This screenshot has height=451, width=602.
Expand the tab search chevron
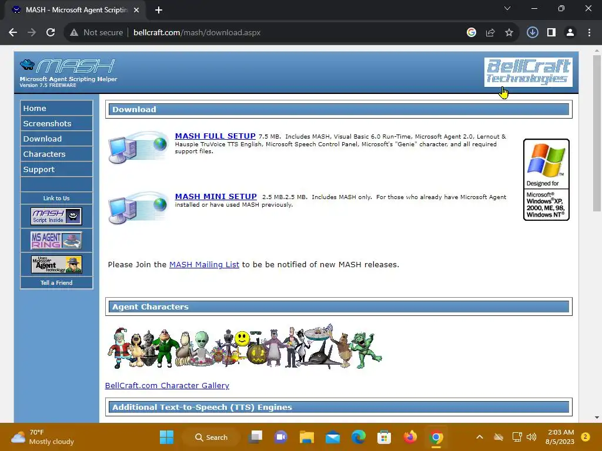(x=507, y=8)
